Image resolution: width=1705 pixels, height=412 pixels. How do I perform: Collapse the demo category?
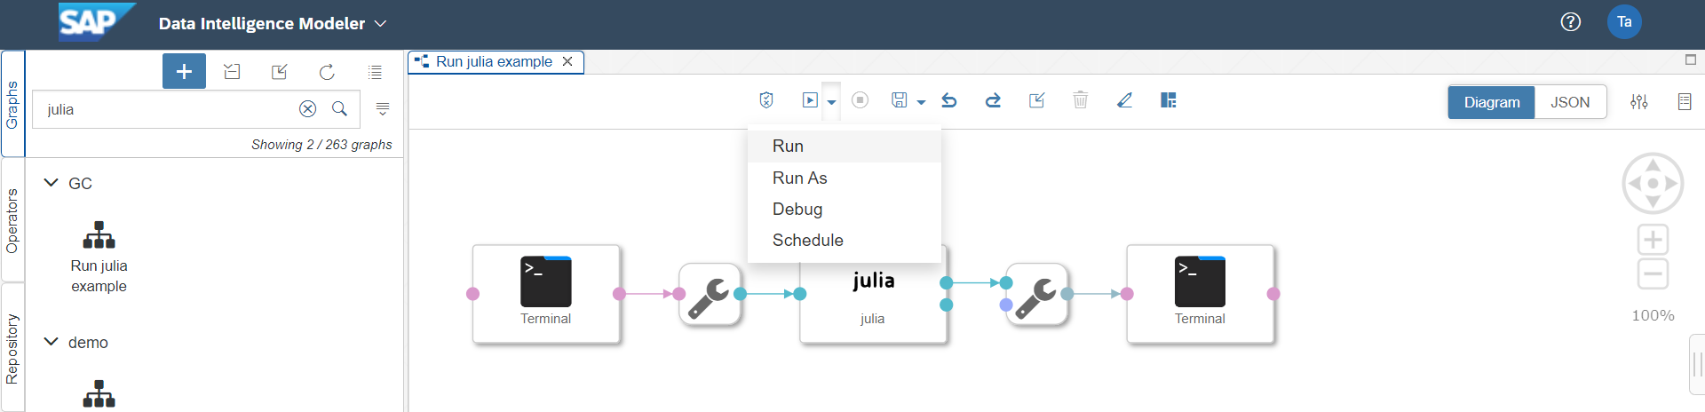click(x=51, y=342)
